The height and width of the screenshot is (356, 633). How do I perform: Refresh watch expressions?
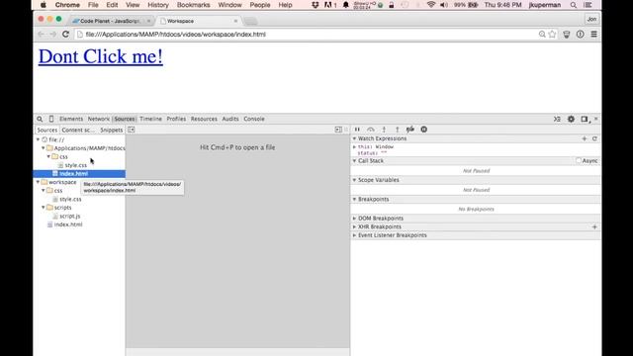[594, 138]
